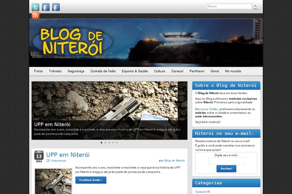Click the Continue lendo button
The width and height of the screenshot is (292, 194).
coord(91,180)
